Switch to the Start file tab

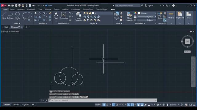[x=6, y=27]
